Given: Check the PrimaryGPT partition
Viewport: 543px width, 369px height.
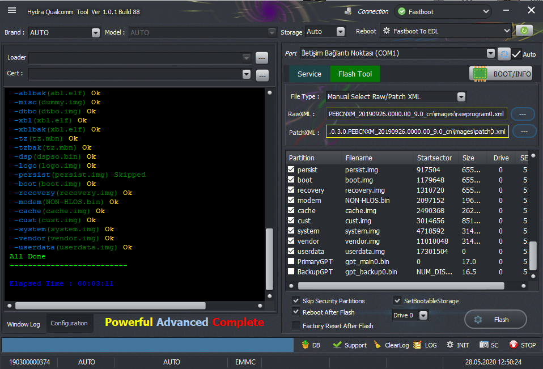Looking at the screenshot, I should click(291, 261).
